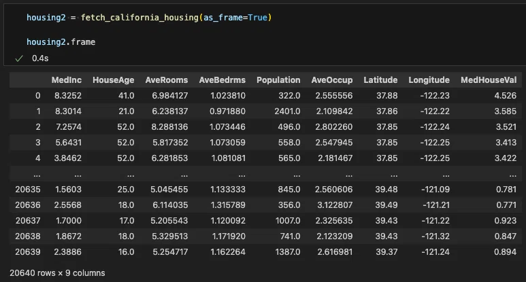Click Population value 322.0
Screen dimensions: 526x282
coord(289,95)
